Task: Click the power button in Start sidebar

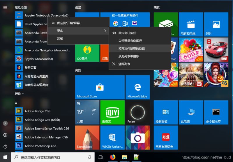Action: click(x=5, y=147)
